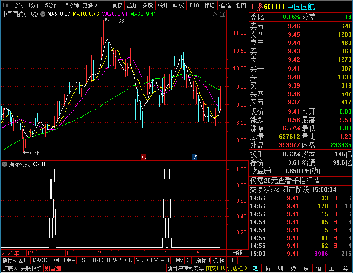
Task: Open 新用户福利专享 promotion link
Action: pos(185,268)
